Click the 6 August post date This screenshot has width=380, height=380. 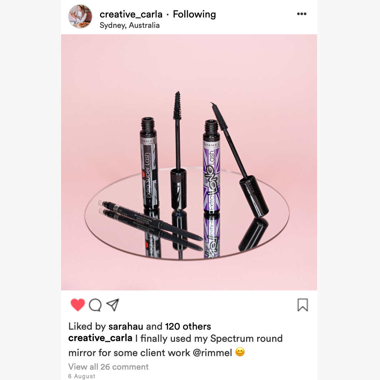coord(82,376)
